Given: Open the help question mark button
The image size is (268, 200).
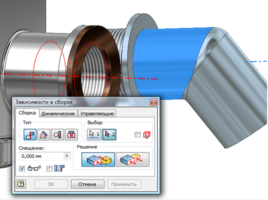Looking at the screenshot, I should point(21,184).
